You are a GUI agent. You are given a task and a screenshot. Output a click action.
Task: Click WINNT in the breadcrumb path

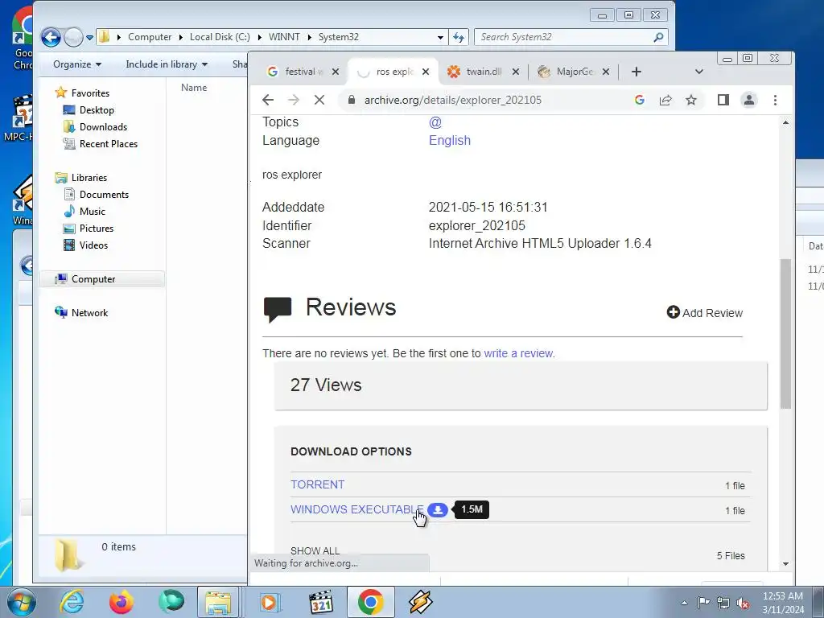tap(284, 37)
